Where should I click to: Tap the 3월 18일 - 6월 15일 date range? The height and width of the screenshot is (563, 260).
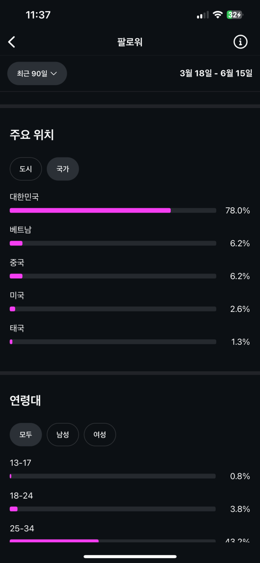coord(216,73)
